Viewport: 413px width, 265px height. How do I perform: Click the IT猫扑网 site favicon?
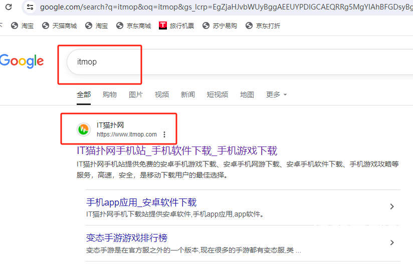84,129
